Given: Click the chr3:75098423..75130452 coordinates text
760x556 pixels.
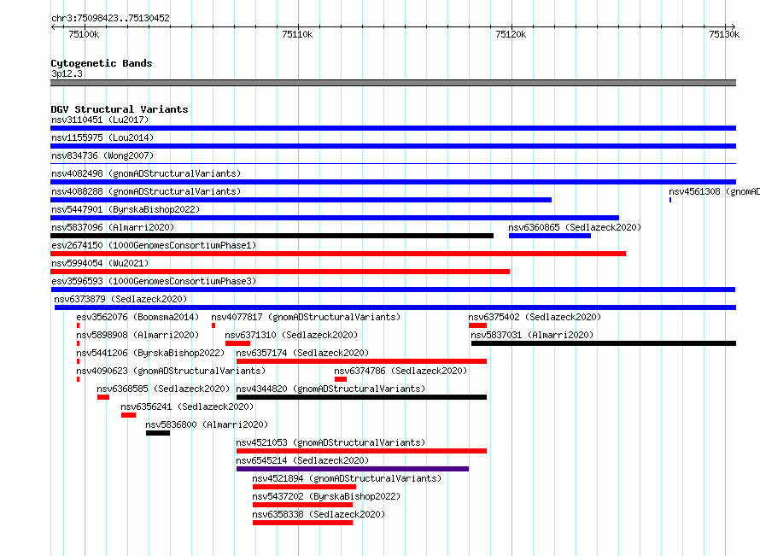Looking at the screenshot, I should [110, 18].
